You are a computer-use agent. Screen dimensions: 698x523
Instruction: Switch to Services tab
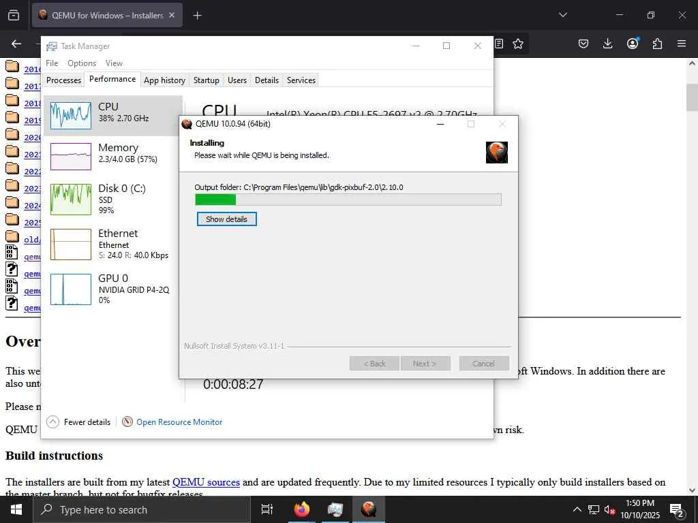pos(301,80)
